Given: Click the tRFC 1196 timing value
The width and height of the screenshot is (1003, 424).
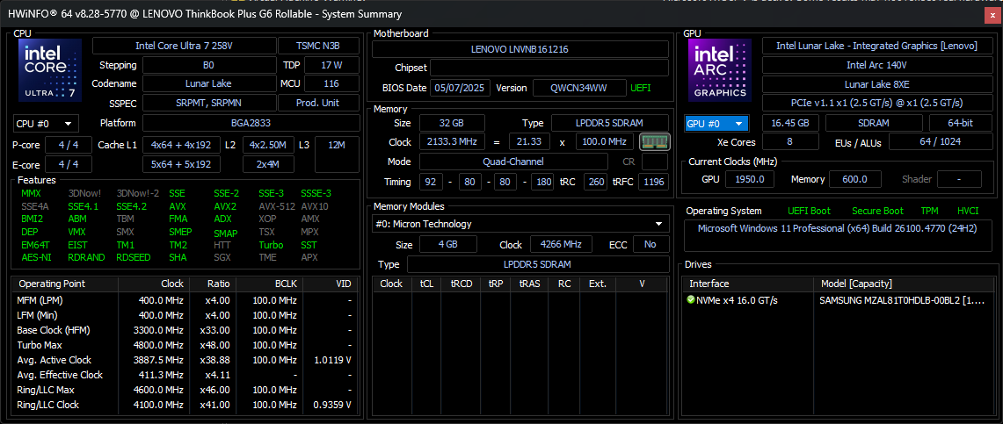Looking at the screenshot, I should 653,182.
